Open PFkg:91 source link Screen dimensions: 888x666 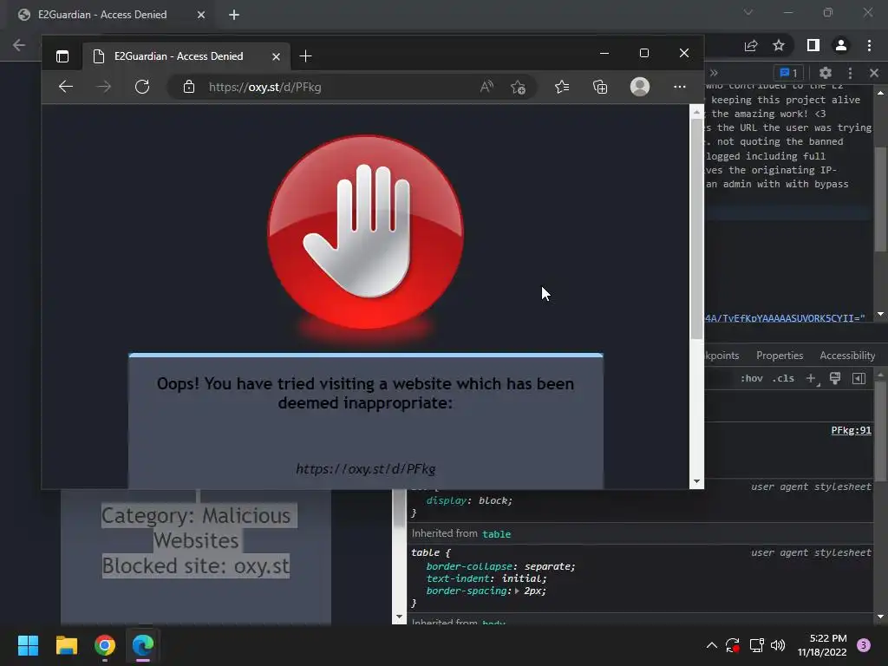tap(852, 430)
